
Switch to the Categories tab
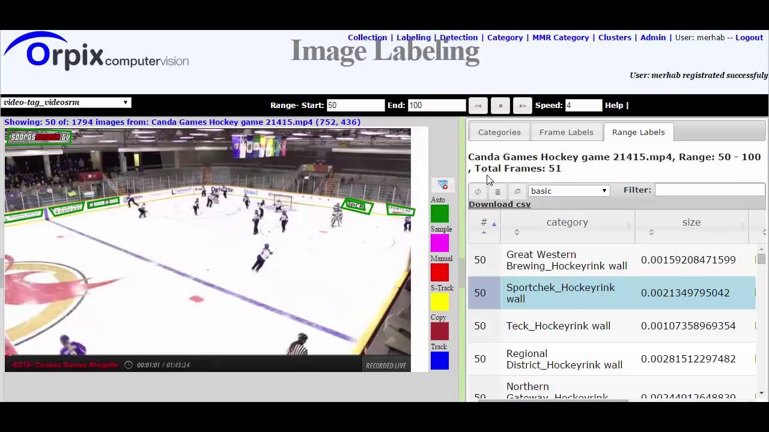499,132
